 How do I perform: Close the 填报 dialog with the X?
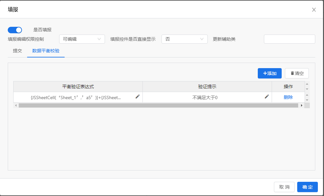[314, 10]
